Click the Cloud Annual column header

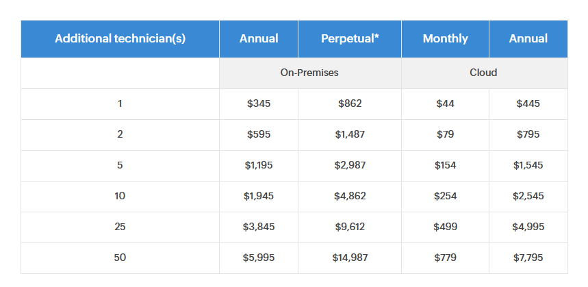pyautogui.click(x=528, y=38)
